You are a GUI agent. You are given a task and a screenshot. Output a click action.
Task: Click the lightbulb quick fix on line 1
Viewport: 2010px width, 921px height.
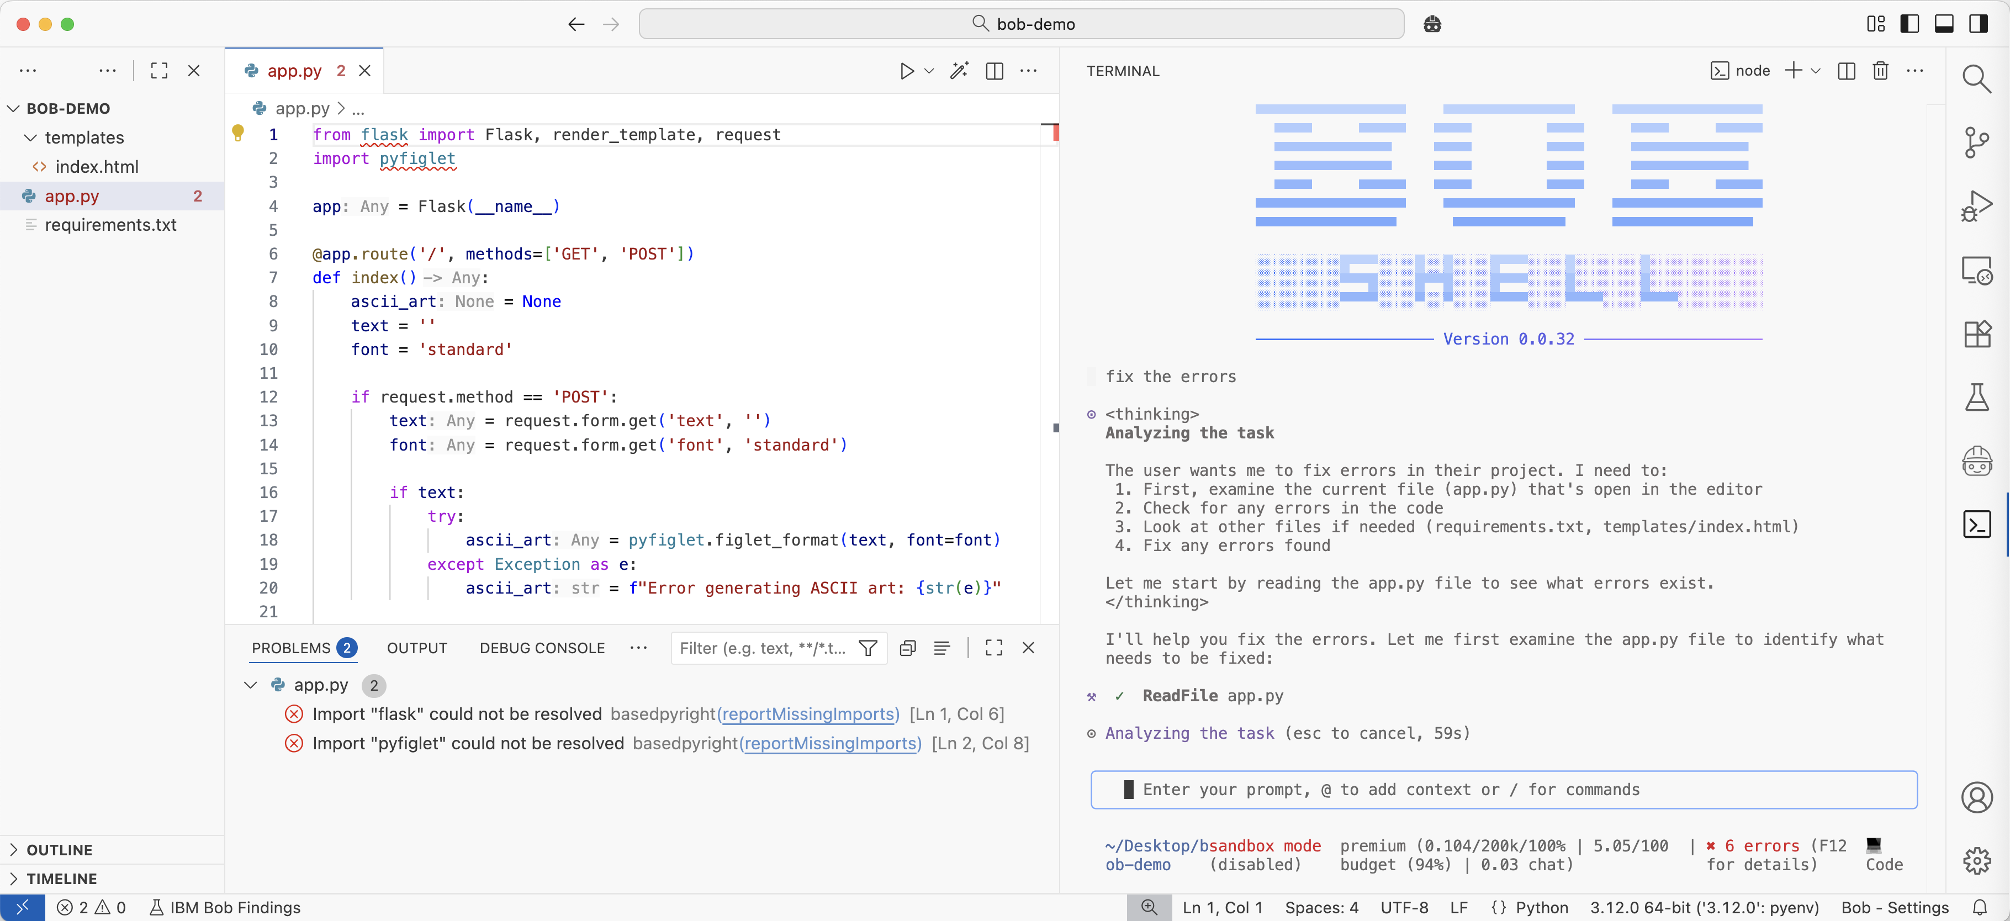click(x=238, y=133)
